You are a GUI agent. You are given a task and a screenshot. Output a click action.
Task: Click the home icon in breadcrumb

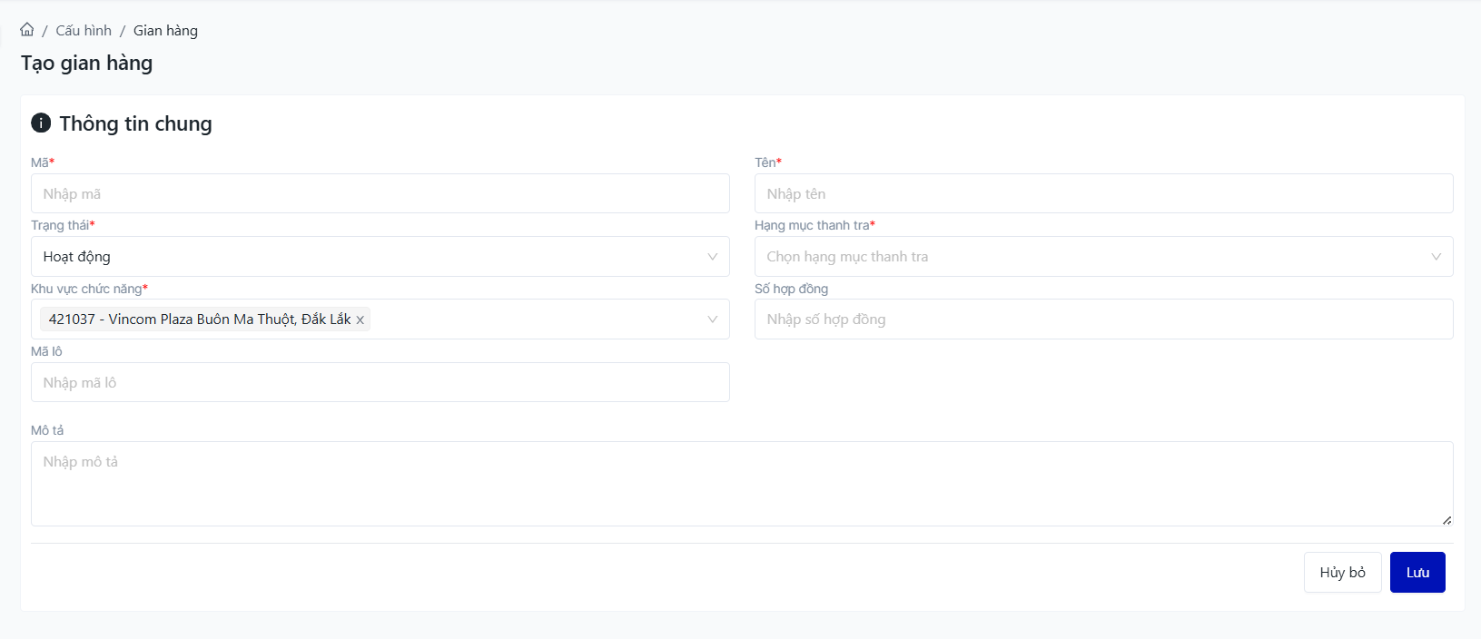[x=27, y=30]
